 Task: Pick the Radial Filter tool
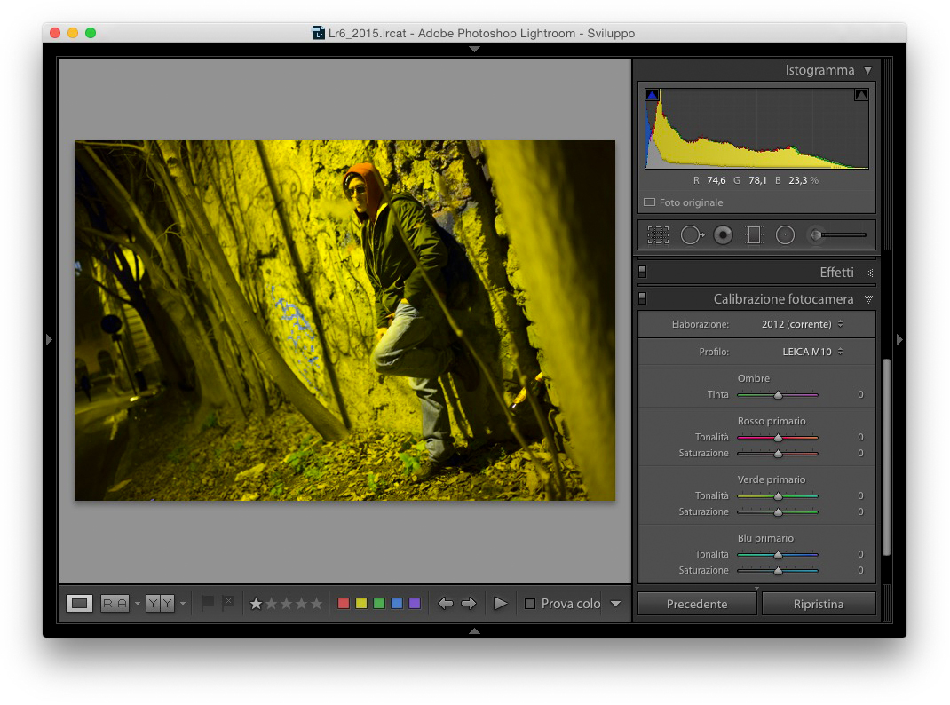click(785, 235)
